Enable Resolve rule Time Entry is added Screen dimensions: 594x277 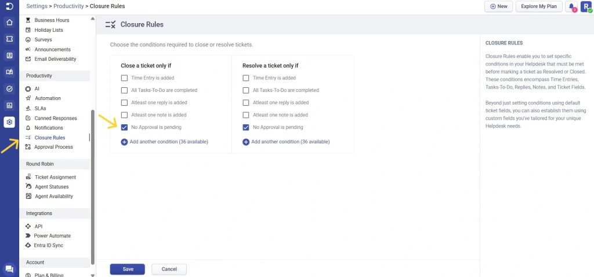(246, 78)
